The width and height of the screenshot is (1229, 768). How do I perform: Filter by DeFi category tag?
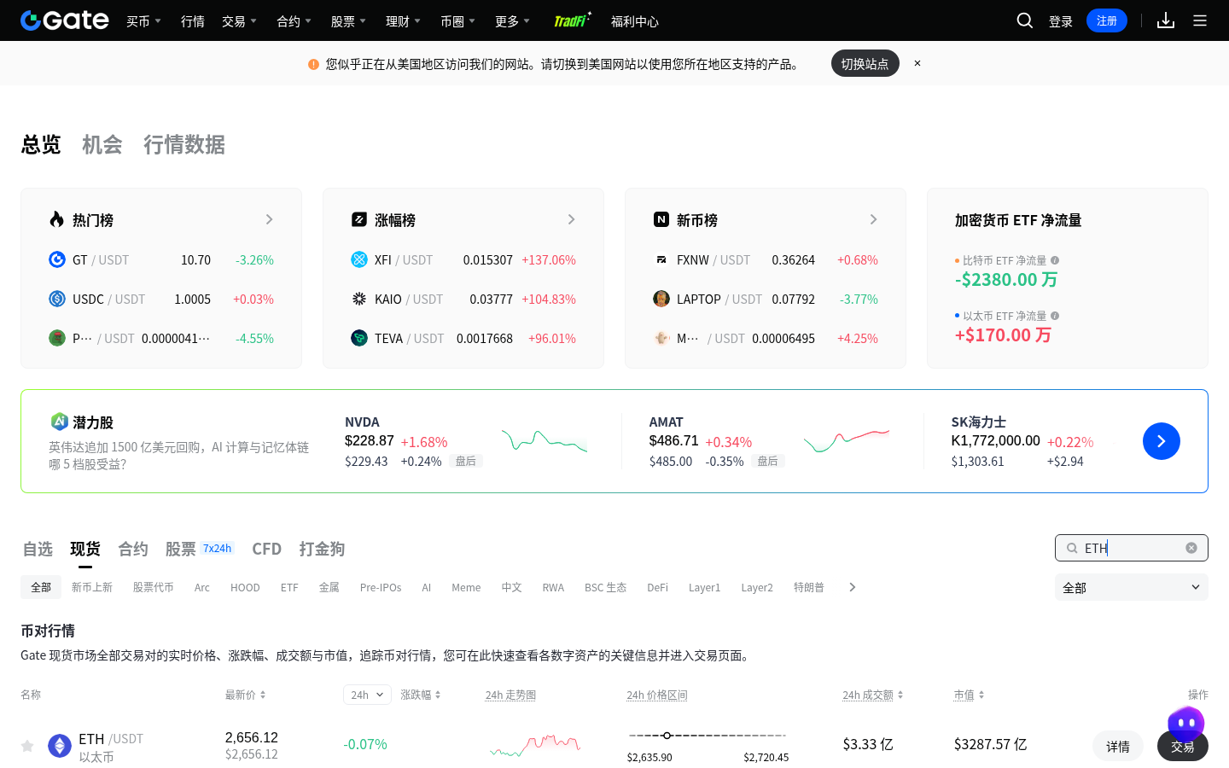[657, 587]
